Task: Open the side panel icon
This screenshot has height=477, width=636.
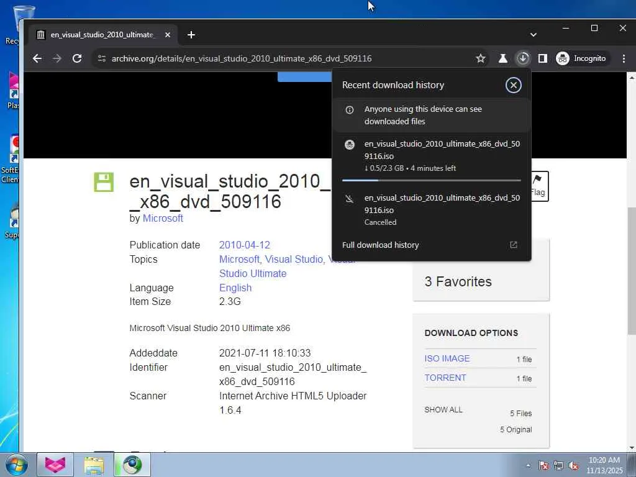Action: coord(543,58)
